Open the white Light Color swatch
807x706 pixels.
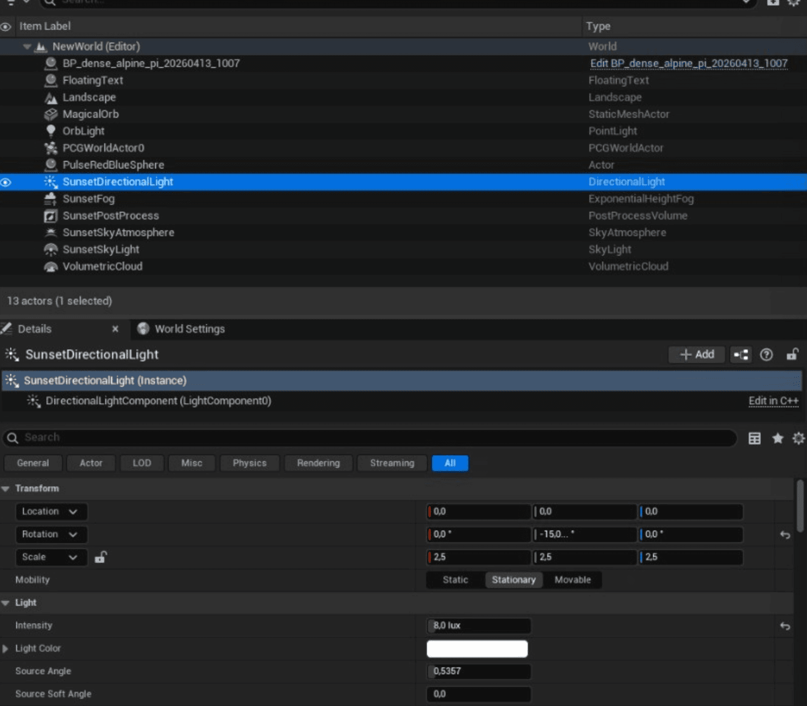coord(477,649)
